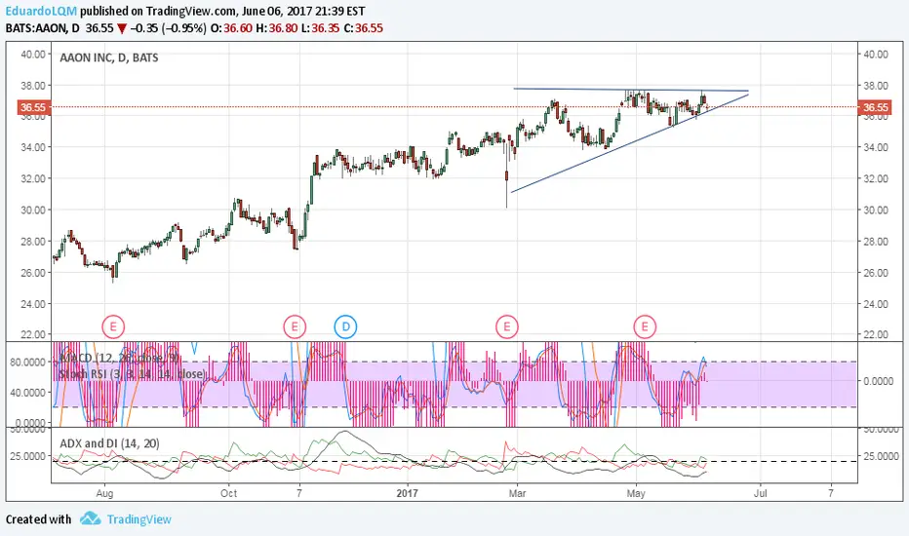
Task: Click the 22.00 label on the right price axis
Action: click(x=876, y=334)
